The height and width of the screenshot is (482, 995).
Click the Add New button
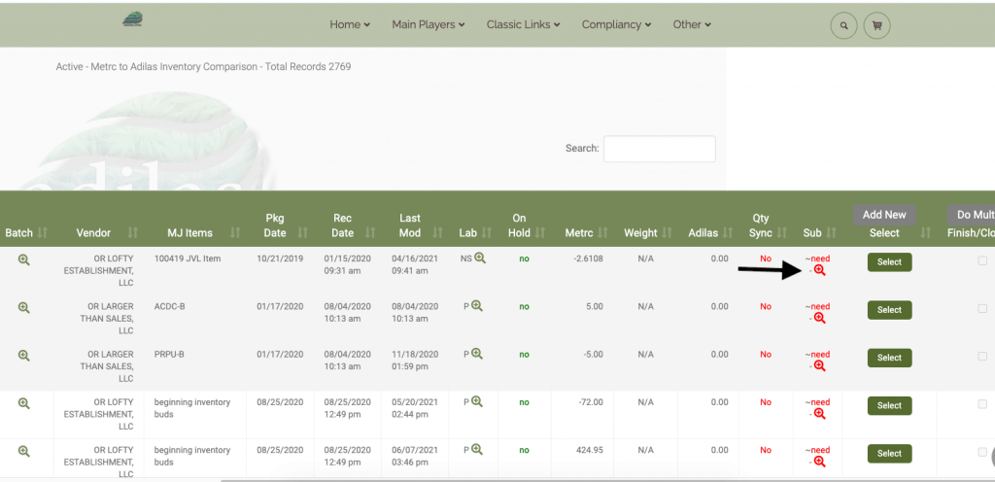point(884,215)
